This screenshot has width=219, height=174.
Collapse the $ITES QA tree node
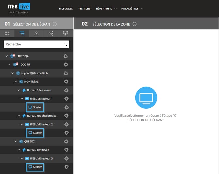coord(7,56)
